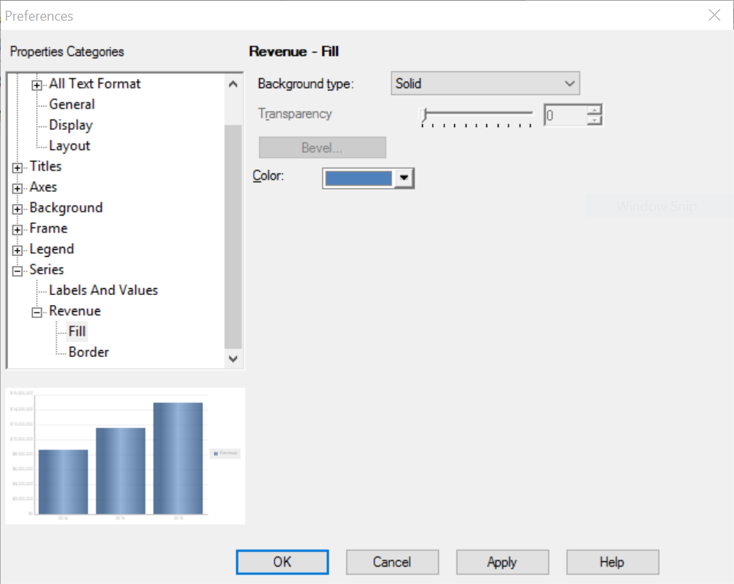
Task: Select the General category
Action: [x=71, y=104]
